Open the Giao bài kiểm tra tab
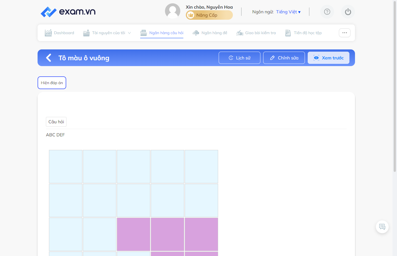The height and width of the screenshot is (256, 397). tap(256, 33)
